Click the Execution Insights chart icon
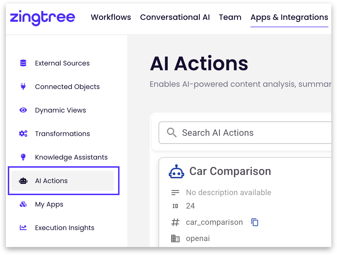Viewport: 337px width, 255px height. tap(23, 228)
